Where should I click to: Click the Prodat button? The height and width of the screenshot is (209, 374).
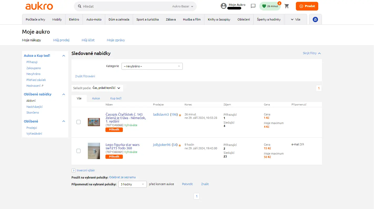307,6
